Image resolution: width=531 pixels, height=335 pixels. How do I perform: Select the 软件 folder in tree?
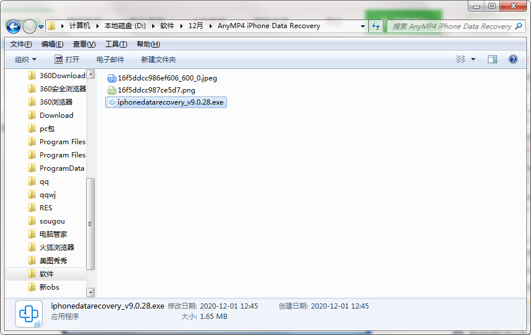[46, 274]
